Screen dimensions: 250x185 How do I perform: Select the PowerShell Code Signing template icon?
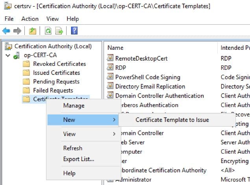(x=110, y=77)
